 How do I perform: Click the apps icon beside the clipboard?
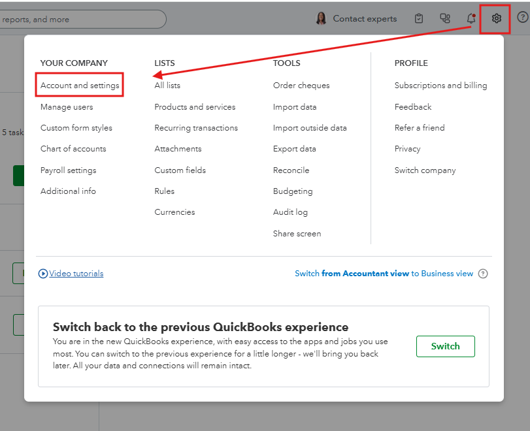click(x=445, y=19)
